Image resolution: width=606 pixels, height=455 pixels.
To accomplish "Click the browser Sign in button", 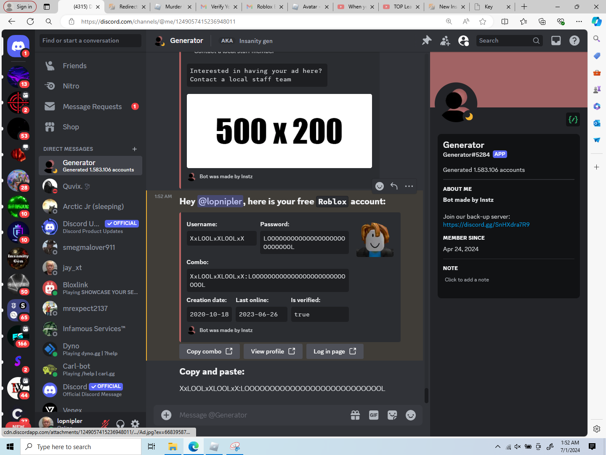I will pos(20,7).
